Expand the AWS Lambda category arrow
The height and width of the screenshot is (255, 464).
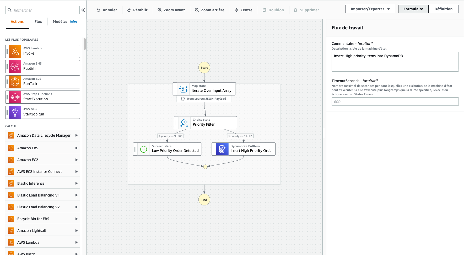tap(77, 242)
